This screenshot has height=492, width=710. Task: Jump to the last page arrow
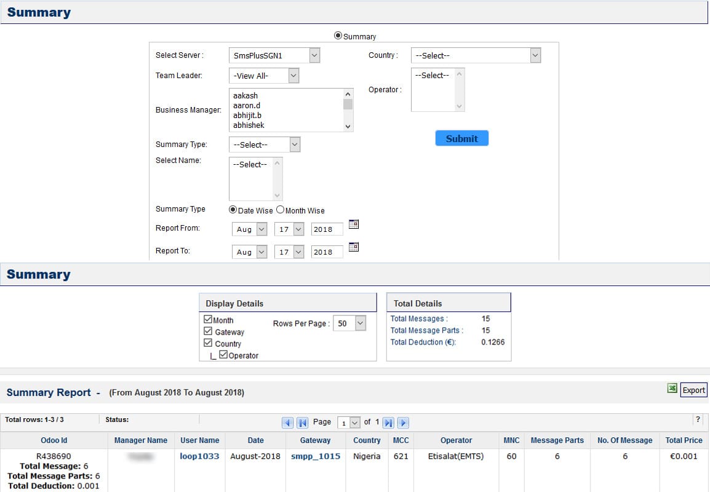(x=388, y=423)
